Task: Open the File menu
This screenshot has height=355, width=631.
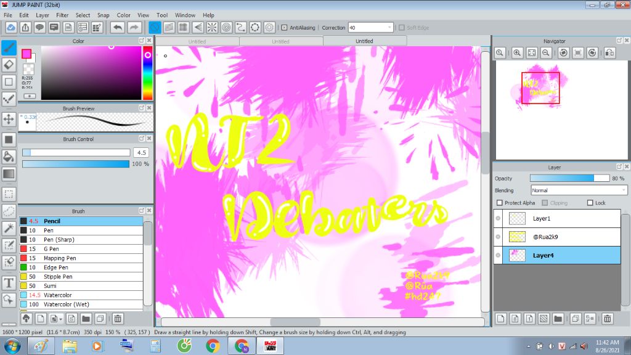Action: point(7,15)
